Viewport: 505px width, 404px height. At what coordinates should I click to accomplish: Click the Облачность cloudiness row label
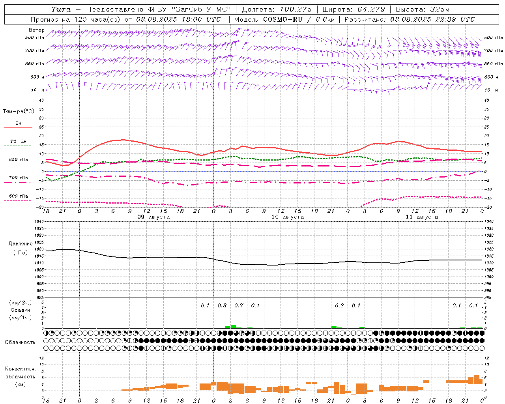(x=20, y=342)
